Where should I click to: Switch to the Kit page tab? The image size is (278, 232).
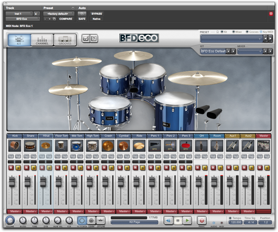[19, 40]
